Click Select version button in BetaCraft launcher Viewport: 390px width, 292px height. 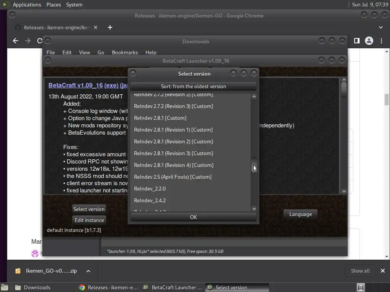89,209
